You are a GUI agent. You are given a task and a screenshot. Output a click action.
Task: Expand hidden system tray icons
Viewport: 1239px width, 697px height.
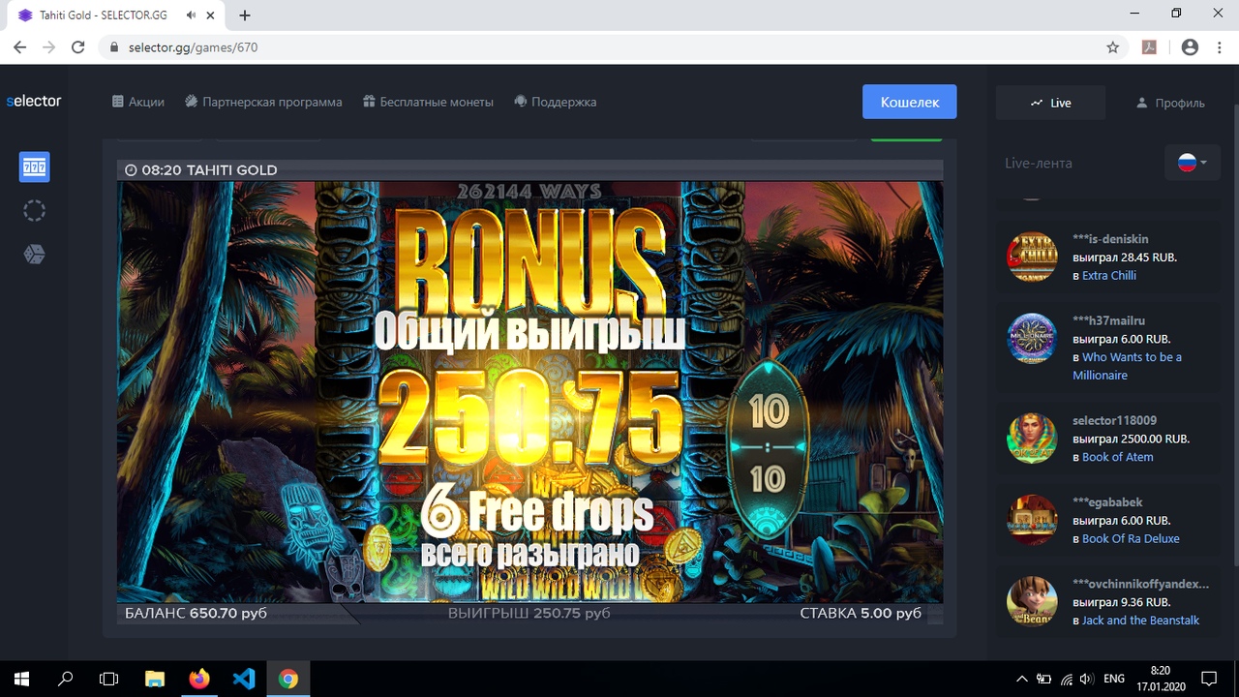click(x=1021, y=679)
